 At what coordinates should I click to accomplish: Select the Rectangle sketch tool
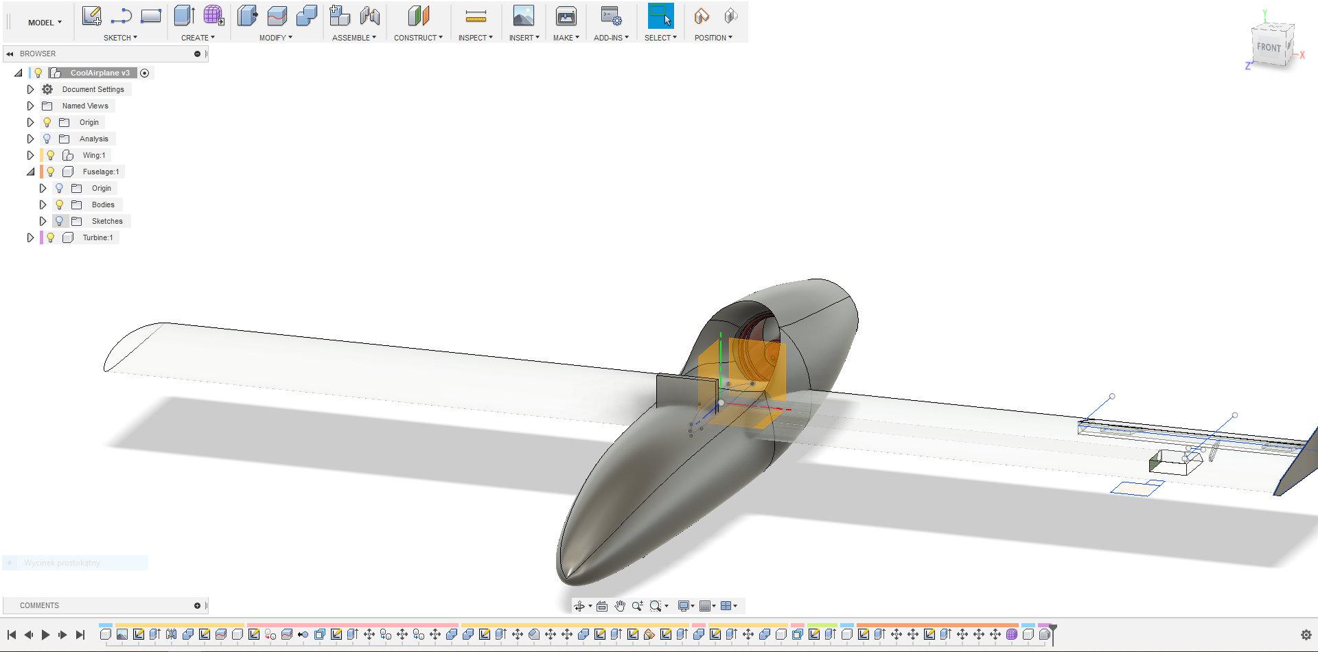[x=151, y=16]
